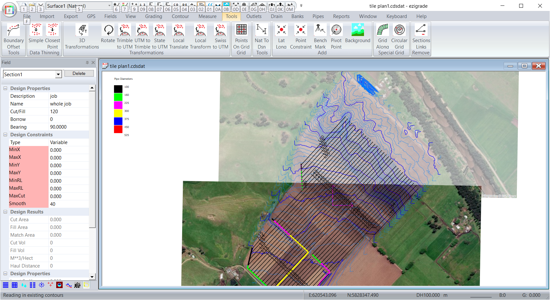Open the Surface1 selector dropdown
The image size is (550, 300).
(109, 6)
